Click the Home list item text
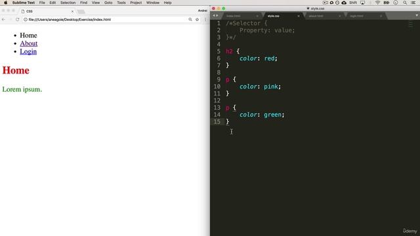The width and height of the screenshot is (420, 236). [28, 35]
